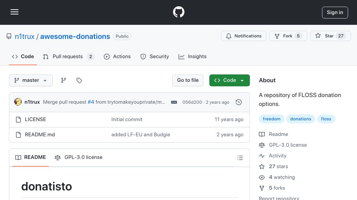This screenshot has width=357, height=200.
Task: Open the n1trux owner profile link
Action: [25, 36]
